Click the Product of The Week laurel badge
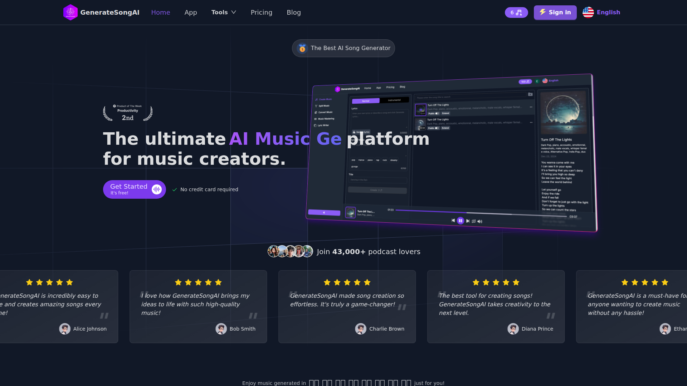Image resolution: width=687 pixels, height=386 pixels. (x=128, y=113)
